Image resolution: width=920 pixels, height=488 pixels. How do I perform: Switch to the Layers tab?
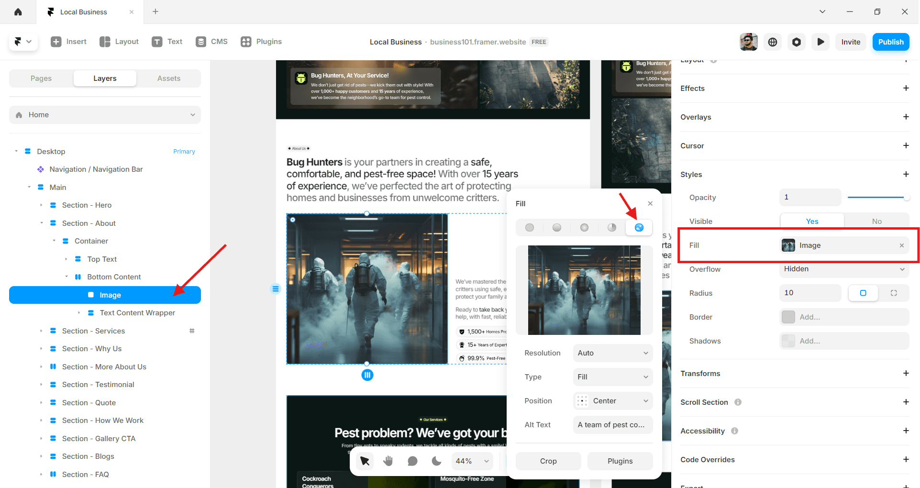105,78
